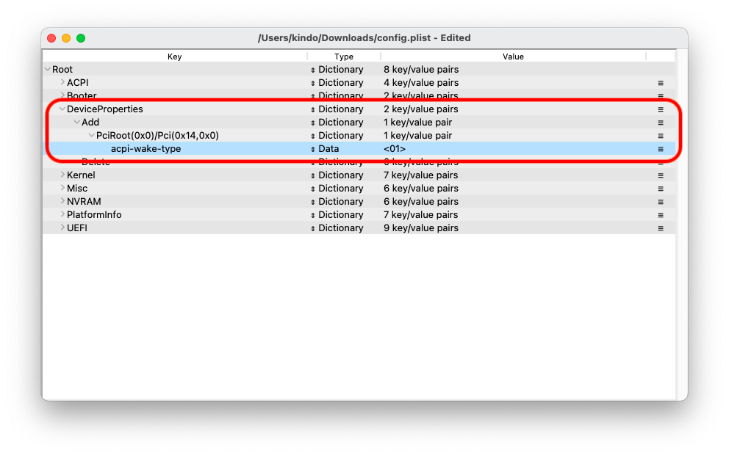Click the row menu icon for Kernel

[660, 175]
